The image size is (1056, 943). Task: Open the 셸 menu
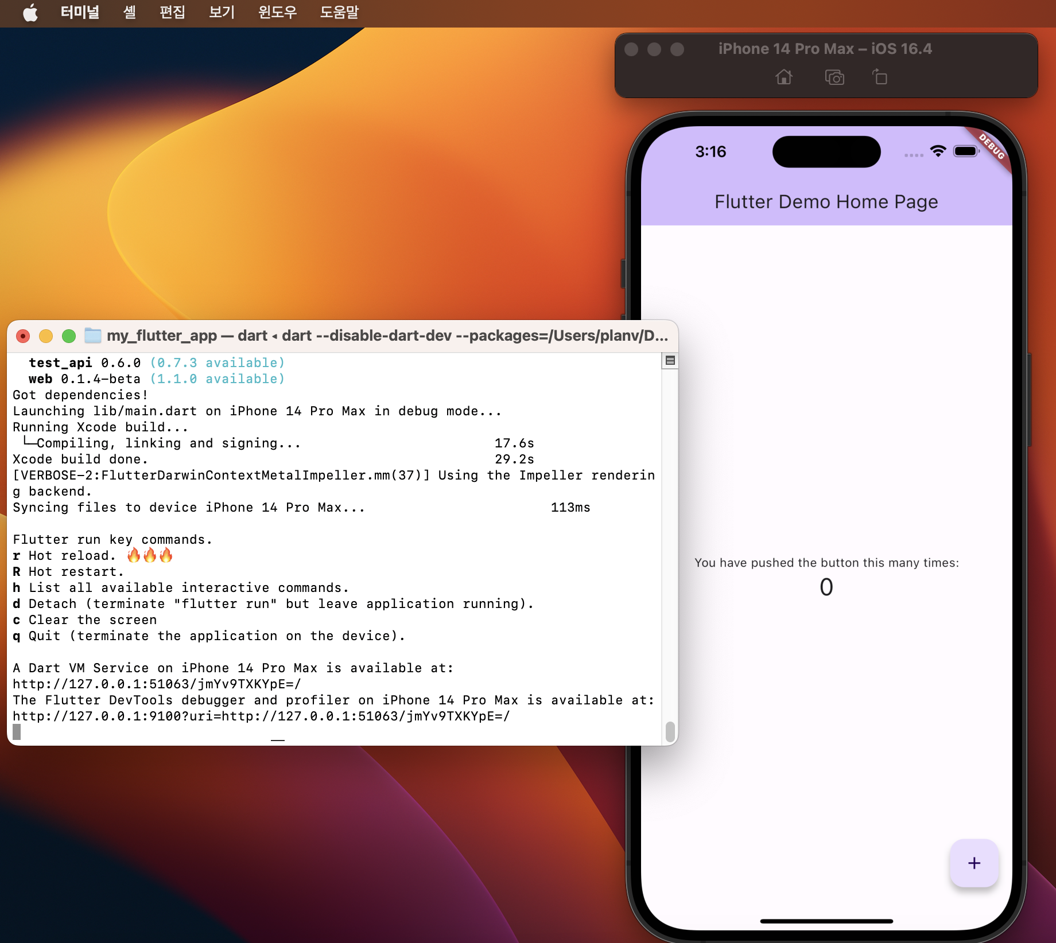pos(130,12)
